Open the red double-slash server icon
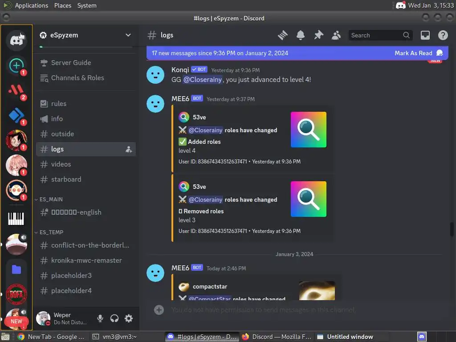Screen dimensions: 456x342 16,90
